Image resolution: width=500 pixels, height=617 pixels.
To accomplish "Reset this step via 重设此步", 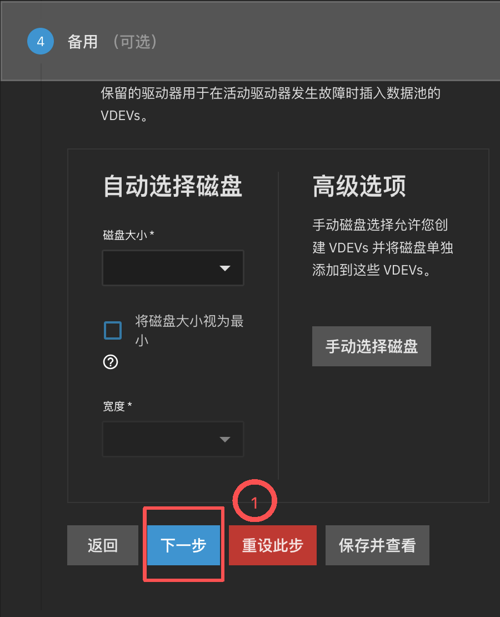I will click(x=273, y=545).
